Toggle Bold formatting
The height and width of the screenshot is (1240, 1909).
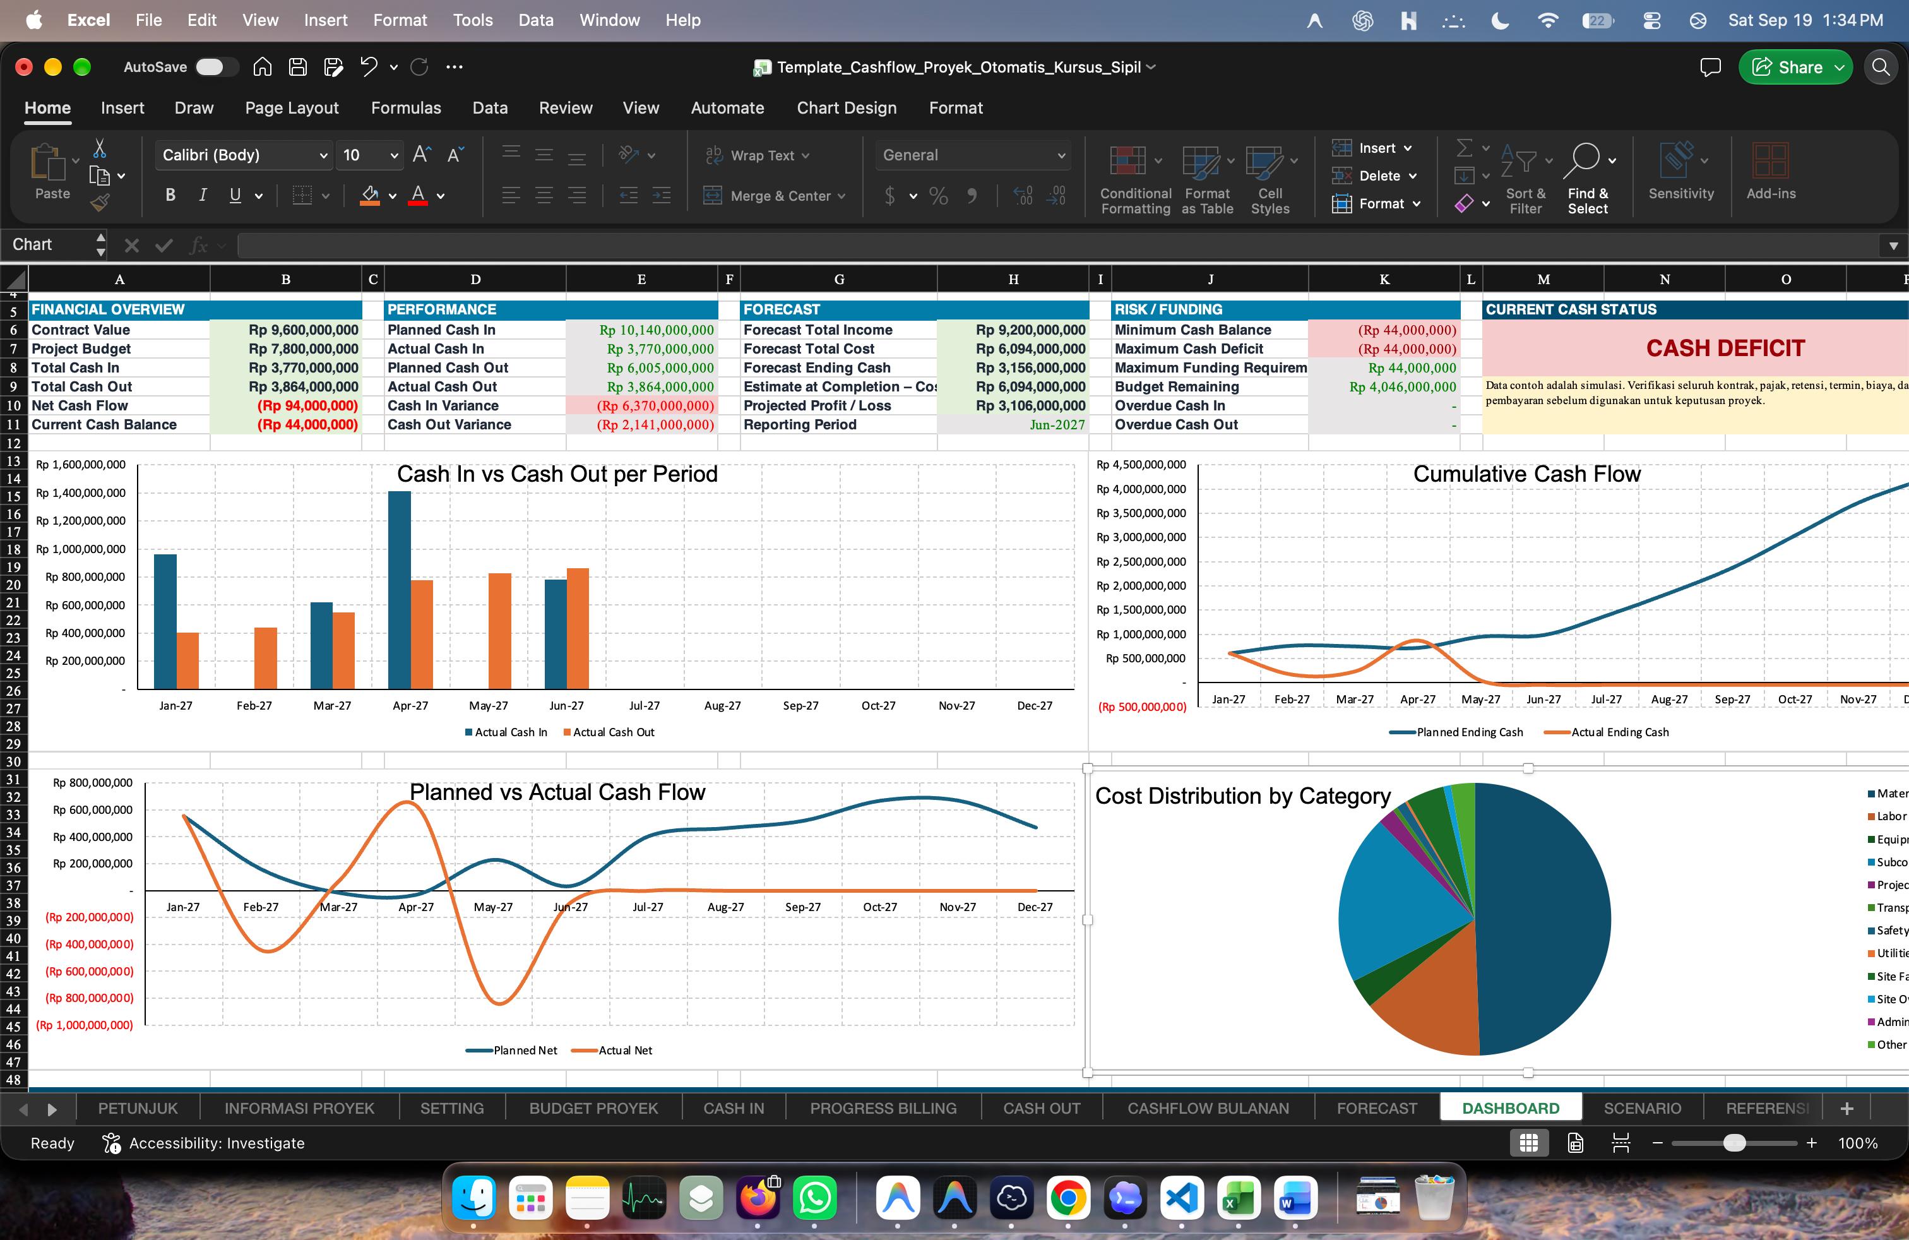point(170,195)
